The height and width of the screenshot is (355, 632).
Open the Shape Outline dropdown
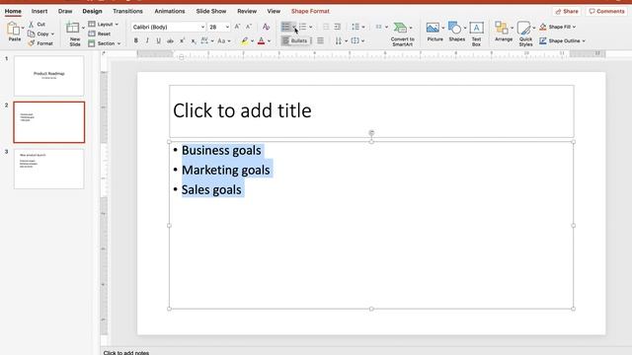coord(562,40)
